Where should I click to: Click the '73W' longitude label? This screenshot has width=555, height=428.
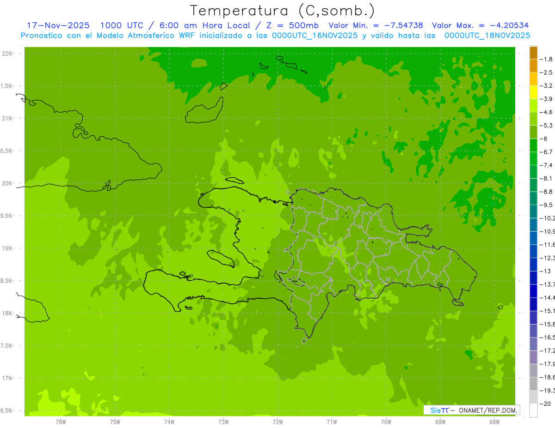(223, 422)
